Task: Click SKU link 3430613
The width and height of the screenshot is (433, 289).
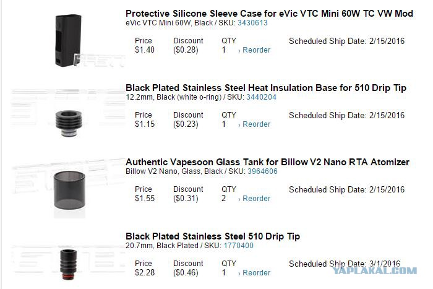Action: pyautogui.click(x=254, y=23)
